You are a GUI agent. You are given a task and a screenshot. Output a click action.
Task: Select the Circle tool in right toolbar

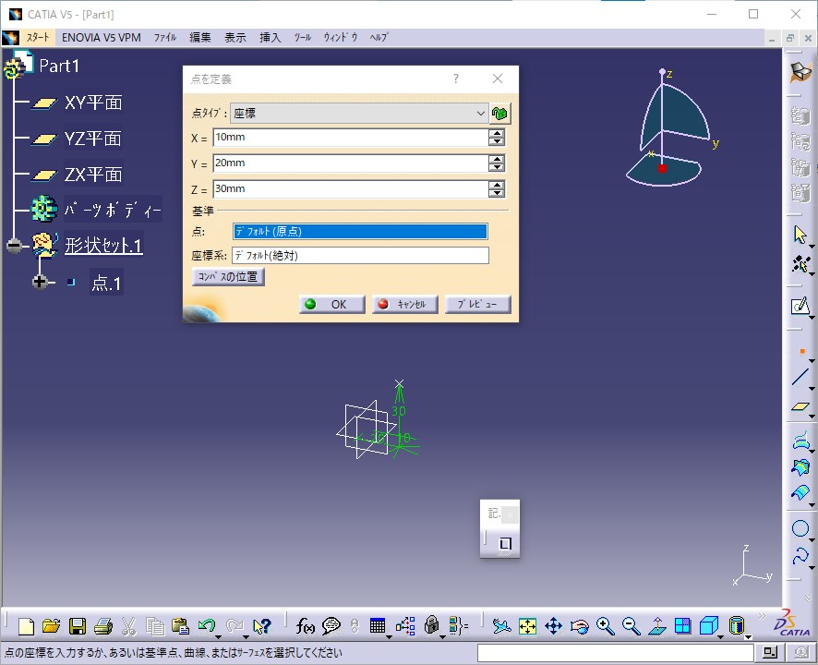coord(800,528)
